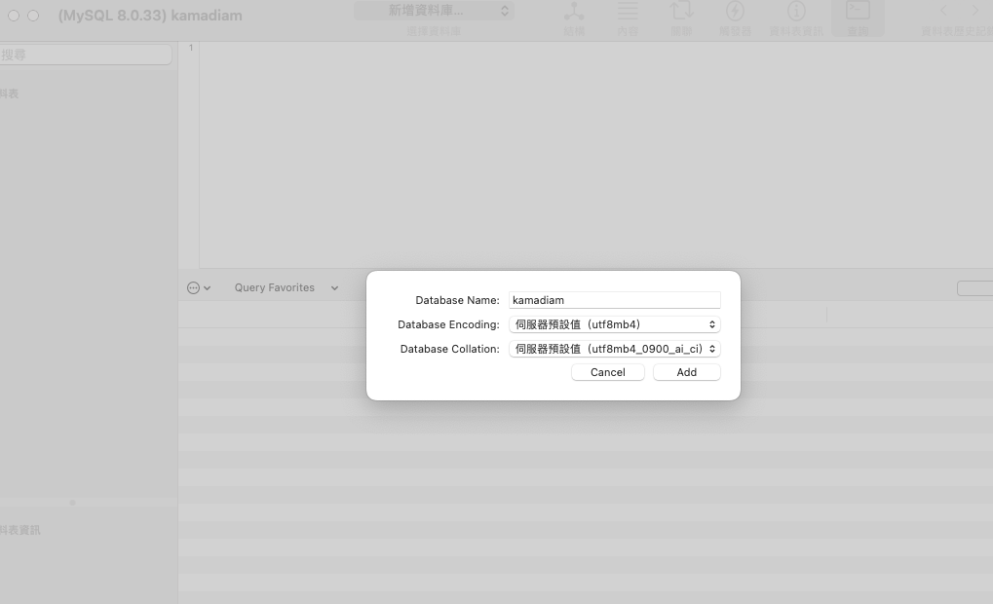Screen dimensions: 993x604
Task: Click the window zoom button
Action: coord(33,16)
